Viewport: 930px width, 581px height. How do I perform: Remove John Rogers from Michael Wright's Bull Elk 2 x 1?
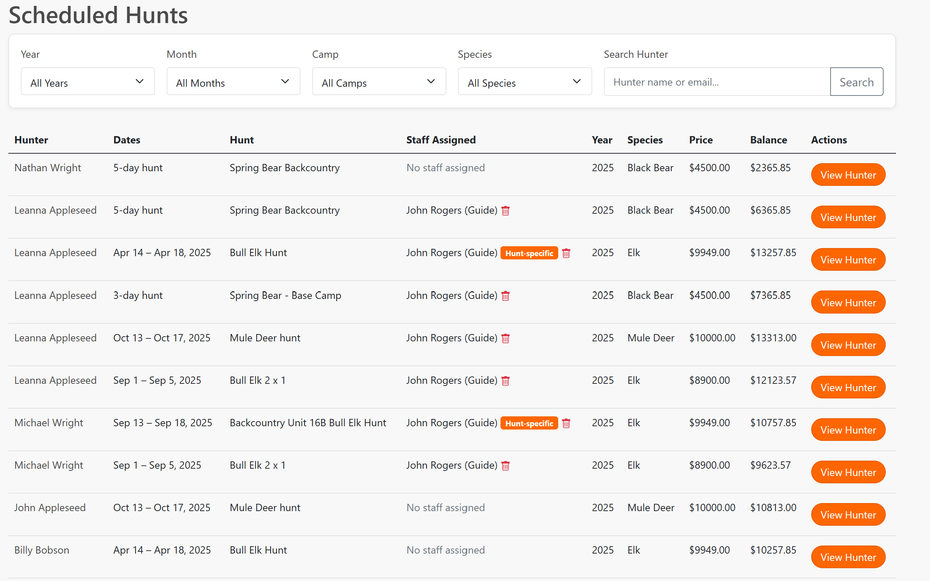[x=506, y=466]
